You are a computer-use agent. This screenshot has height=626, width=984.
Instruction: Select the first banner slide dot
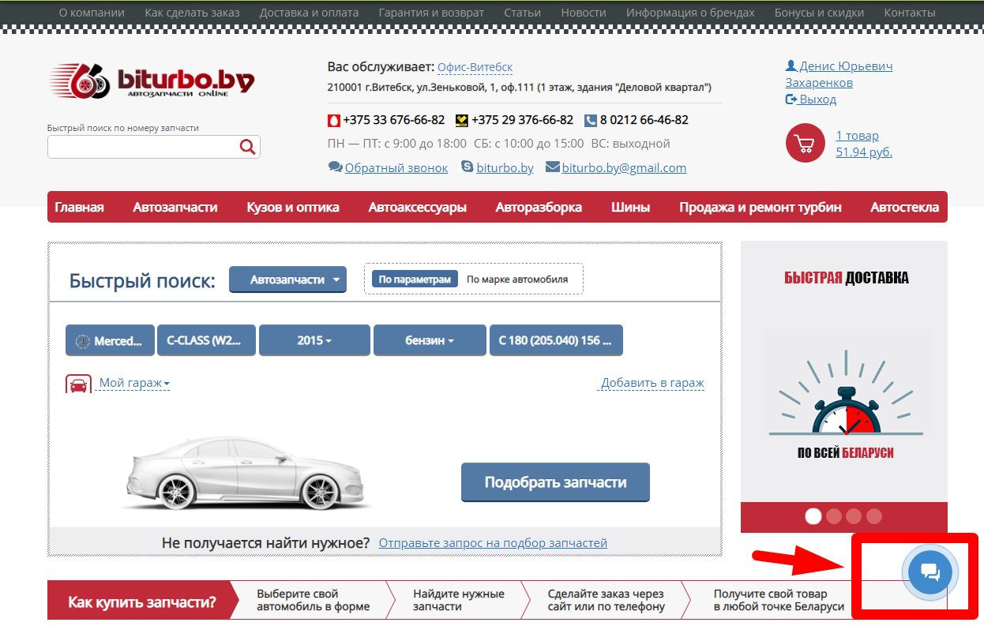pos(813,516)
